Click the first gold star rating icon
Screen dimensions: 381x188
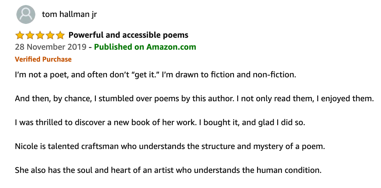click(20, 35)
